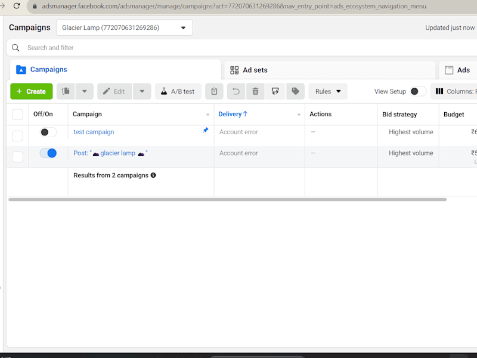Click the browser address bar URL

(234, 6)
